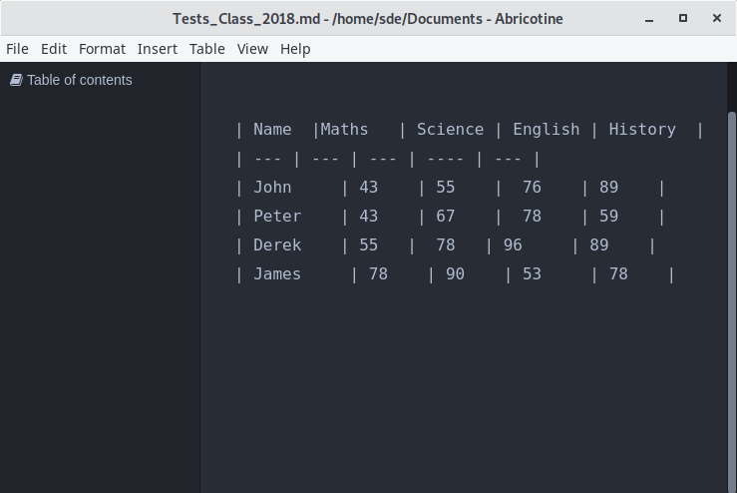The height and width of the screenshot is (493, 737).
Task: Click the Maths header cell text
Action: click(x=344, y=130)
